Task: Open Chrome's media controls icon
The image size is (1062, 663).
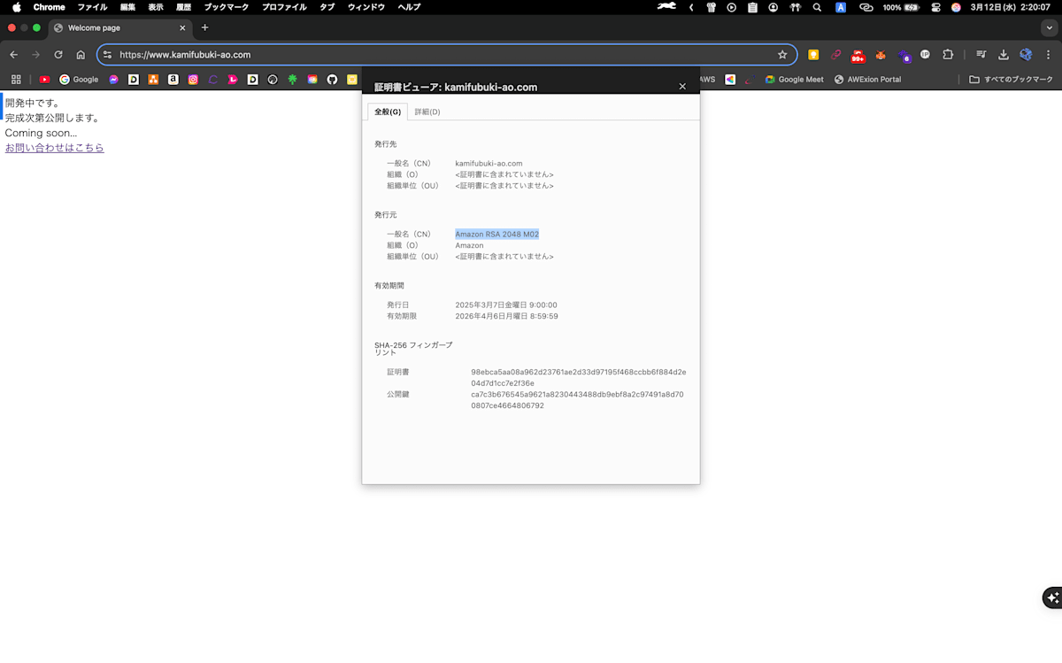Action: pyautogui.click(x=981, y=54)
